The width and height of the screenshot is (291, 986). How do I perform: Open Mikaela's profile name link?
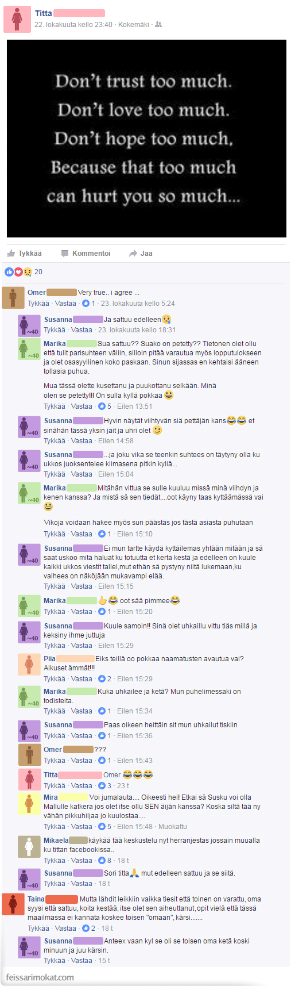pyautogui.click(x=56, y=841)
